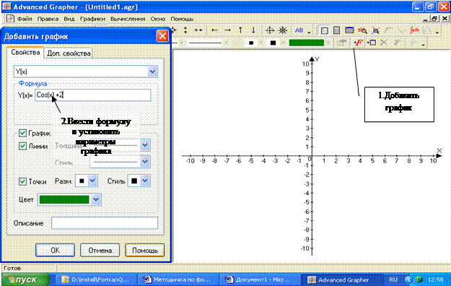This screenshot has height=286, width=451.
Task: Click the Y(x)= formula input field
Action: pos(93,95)
